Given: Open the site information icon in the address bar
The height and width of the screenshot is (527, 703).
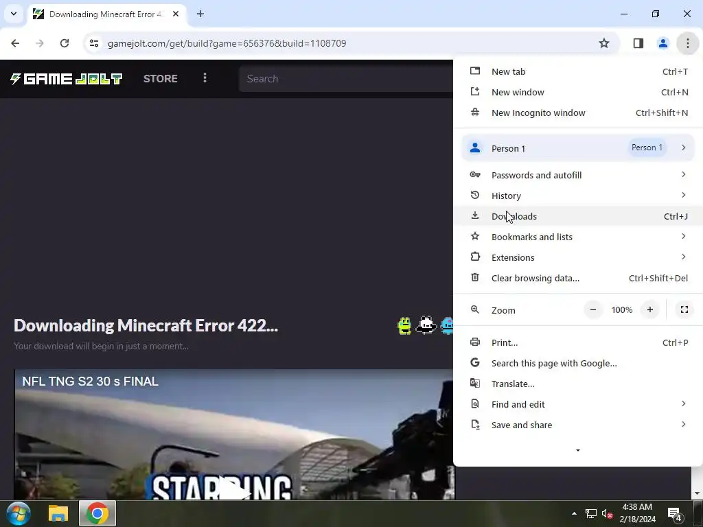Looking at the screenshot, I should pyautogui.click(x=93, y=43).
